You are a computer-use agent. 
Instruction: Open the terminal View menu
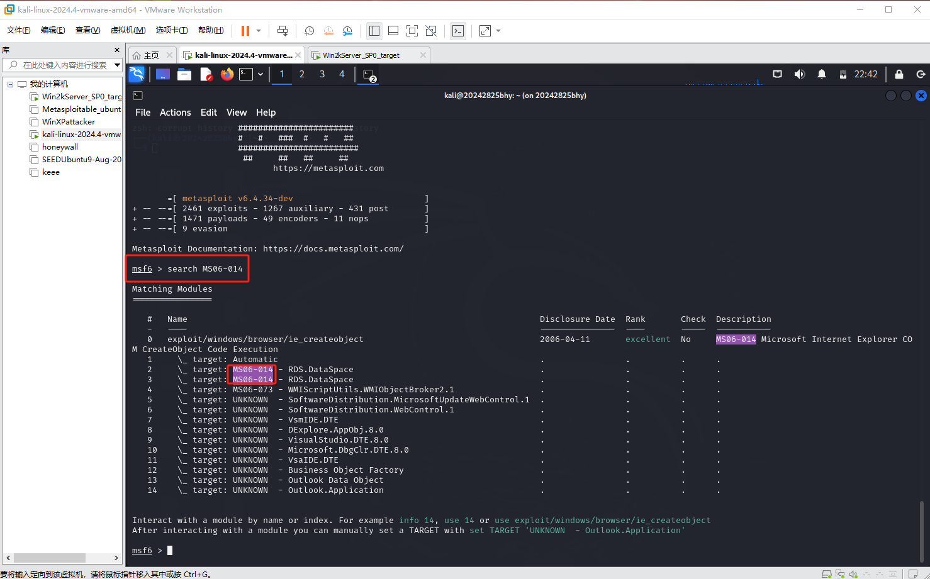click(x=237, y=113)
